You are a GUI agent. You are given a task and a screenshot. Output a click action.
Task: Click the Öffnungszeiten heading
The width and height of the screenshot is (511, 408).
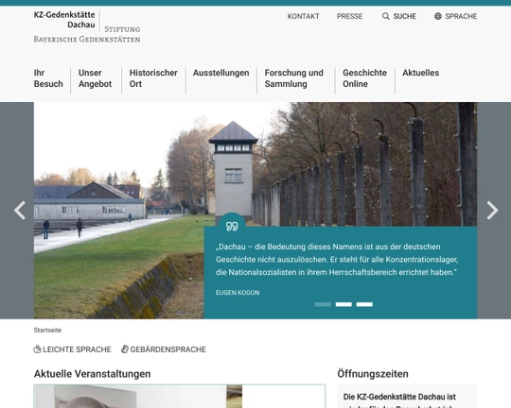pyautogui.click(x=373, y=373)
